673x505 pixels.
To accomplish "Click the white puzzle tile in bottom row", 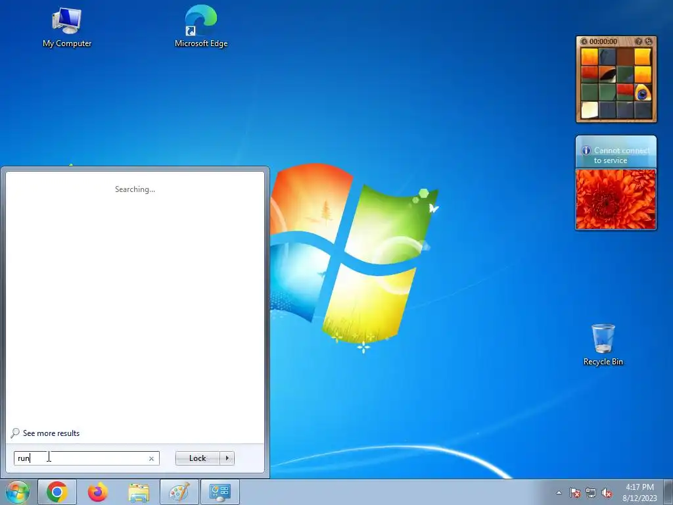I will [x=590, y=110].
